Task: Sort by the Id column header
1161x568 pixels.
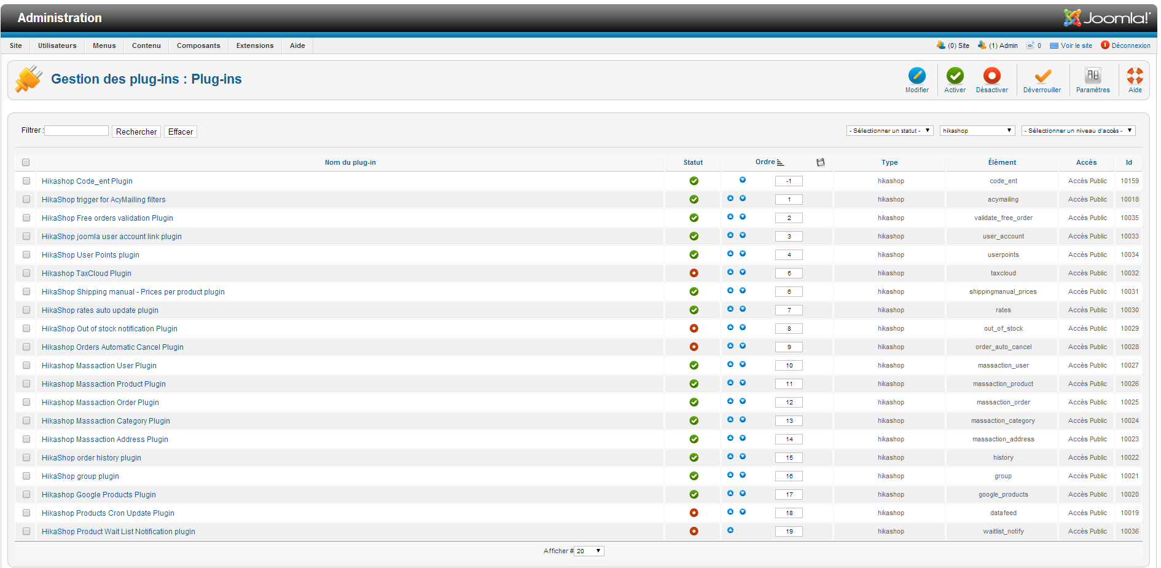Action: (x=1129, y=162)
